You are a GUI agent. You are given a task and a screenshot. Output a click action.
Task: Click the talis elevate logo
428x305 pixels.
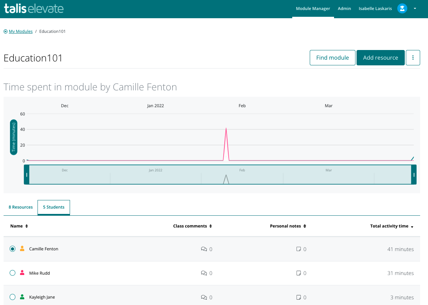(34, 9)
